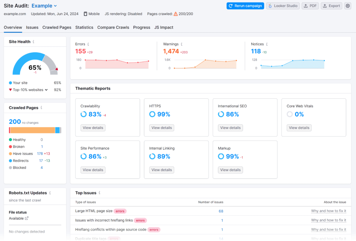Click the crawled pages total 200
The height and width of the screenshot is (241, 356).
pyautogui.click(x=15, y=122)
